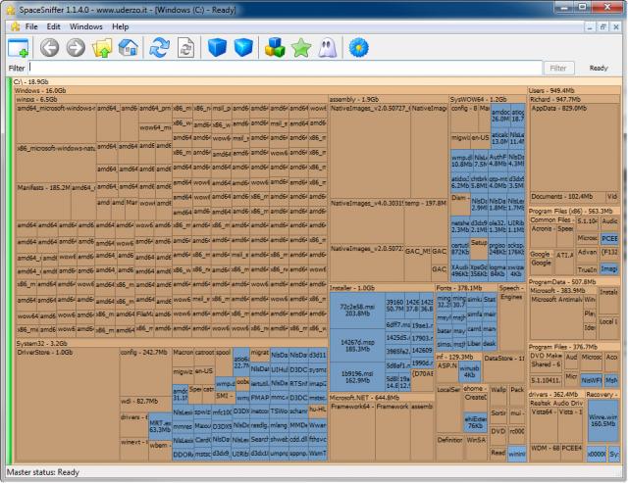Select the DriverStore - 1.0Gb block

point(68,405)
